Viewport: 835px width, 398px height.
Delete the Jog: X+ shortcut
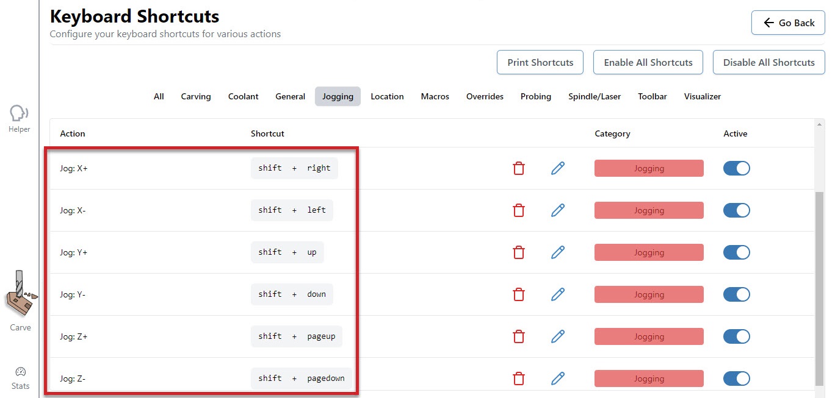pyautogui.click(x=519, y=168)
